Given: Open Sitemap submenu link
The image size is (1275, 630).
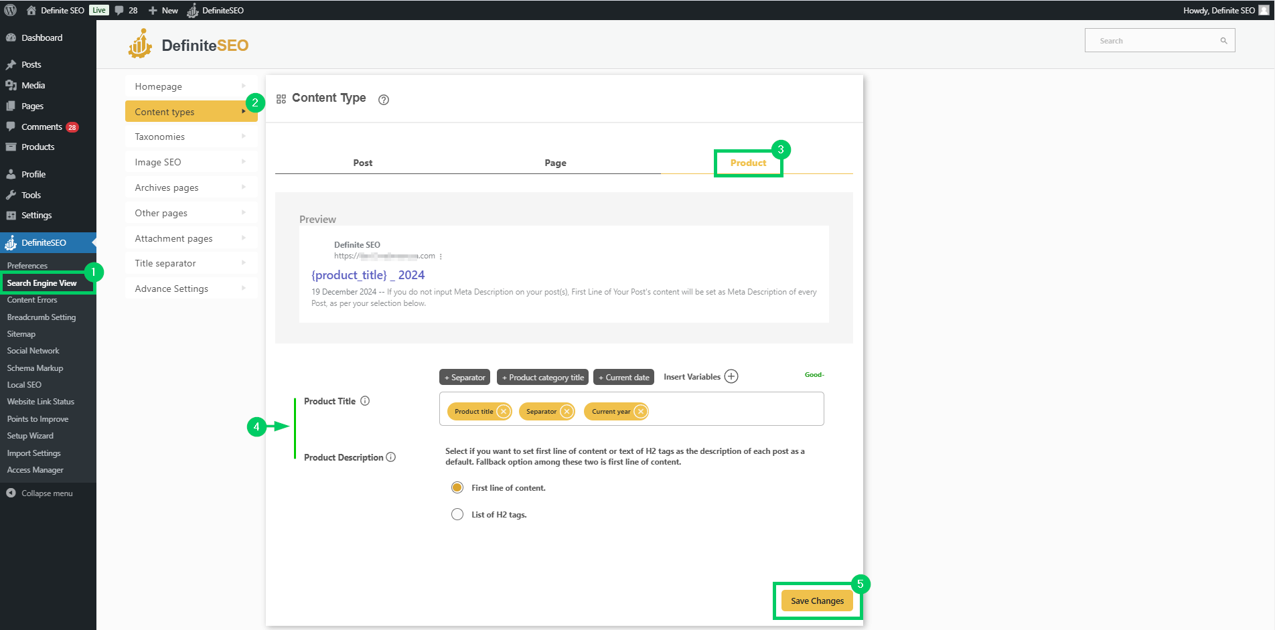Looking at the screenshot, I should coord(21,334).
